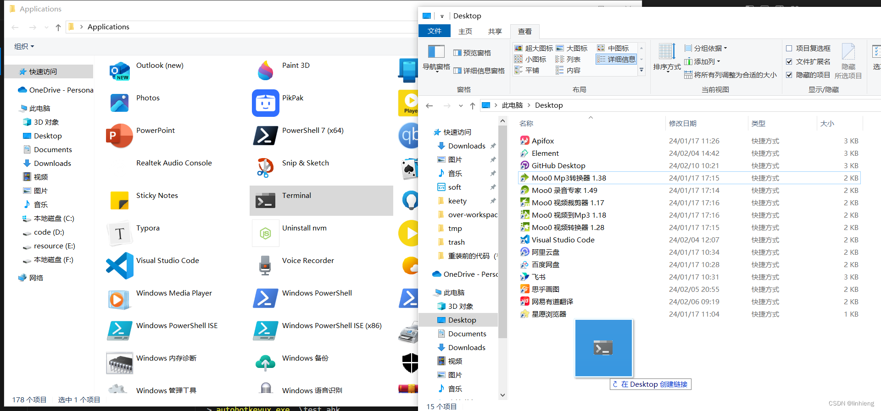Image resolution: width=881 pixels, height=411 pixels.
Task: Expand the layout gallery more arrow
Action: tap(641, 71)
